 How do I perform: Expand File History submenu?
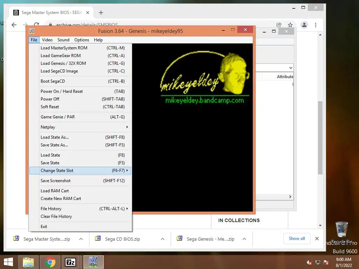click(x=80, y=209)
